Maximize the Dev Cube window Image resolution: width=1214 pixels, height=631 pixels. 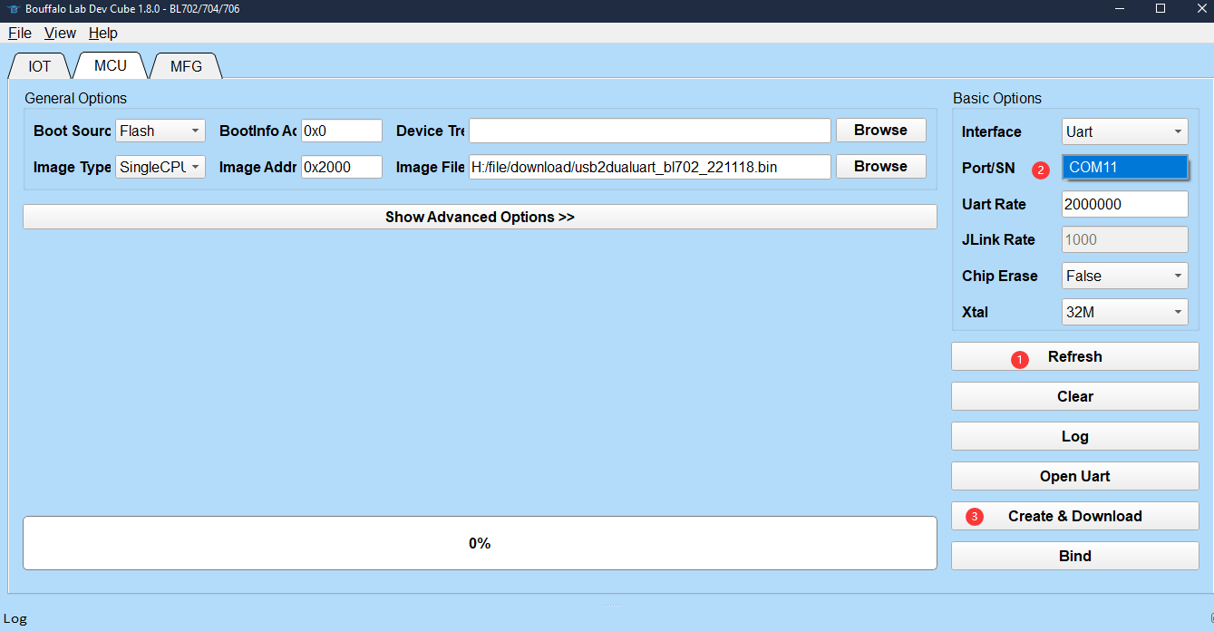click(x=1161, y=9)
